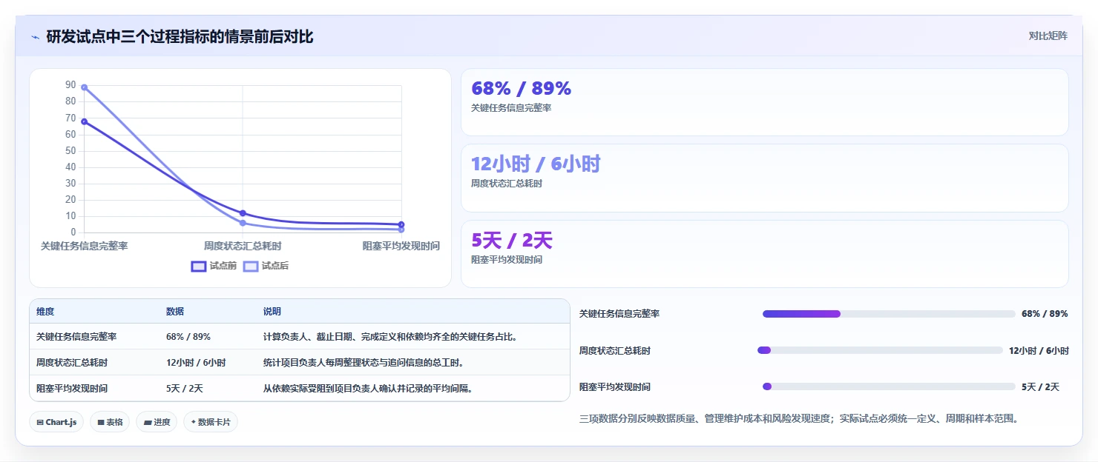Click the 试点前 point for 阻塞平均发现时间
This screenshot has height=462, width=1098.
coord(401,224)
